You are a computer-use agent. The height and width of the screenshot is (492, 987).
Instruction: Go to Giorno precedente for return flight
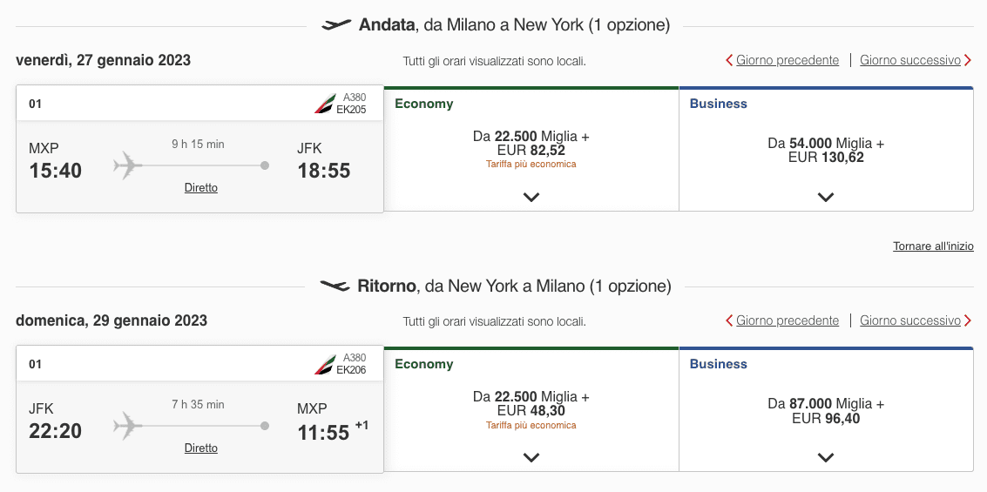pyautogui.click(x=788, y=320)
